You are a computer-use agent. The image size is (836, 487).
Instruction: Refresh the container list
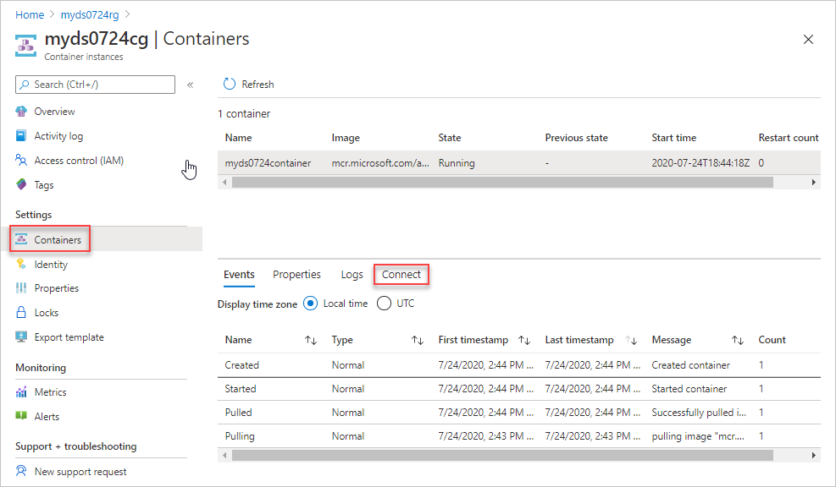(x=247, y=84)
